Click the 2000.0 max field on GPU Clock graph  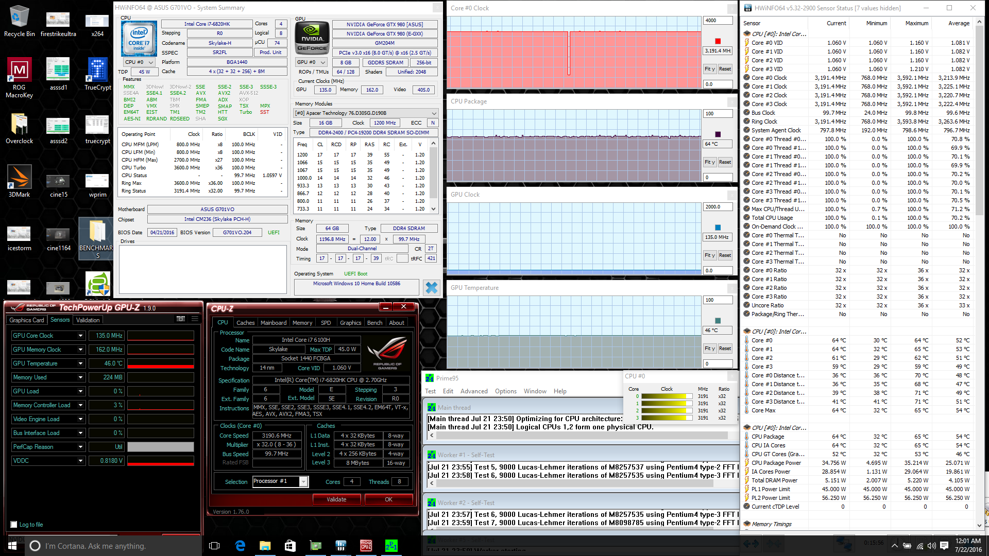point(718,207)
